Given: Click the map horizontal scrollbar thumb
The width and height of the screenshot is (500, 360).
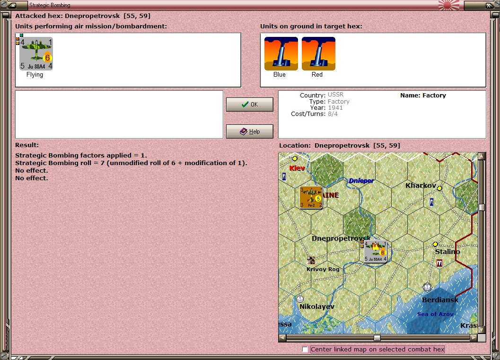Looking at the screenshot, I should click(x=377, y=338).
